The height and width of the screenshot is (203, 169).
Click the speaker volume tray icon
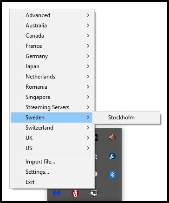tap(112, 138)
